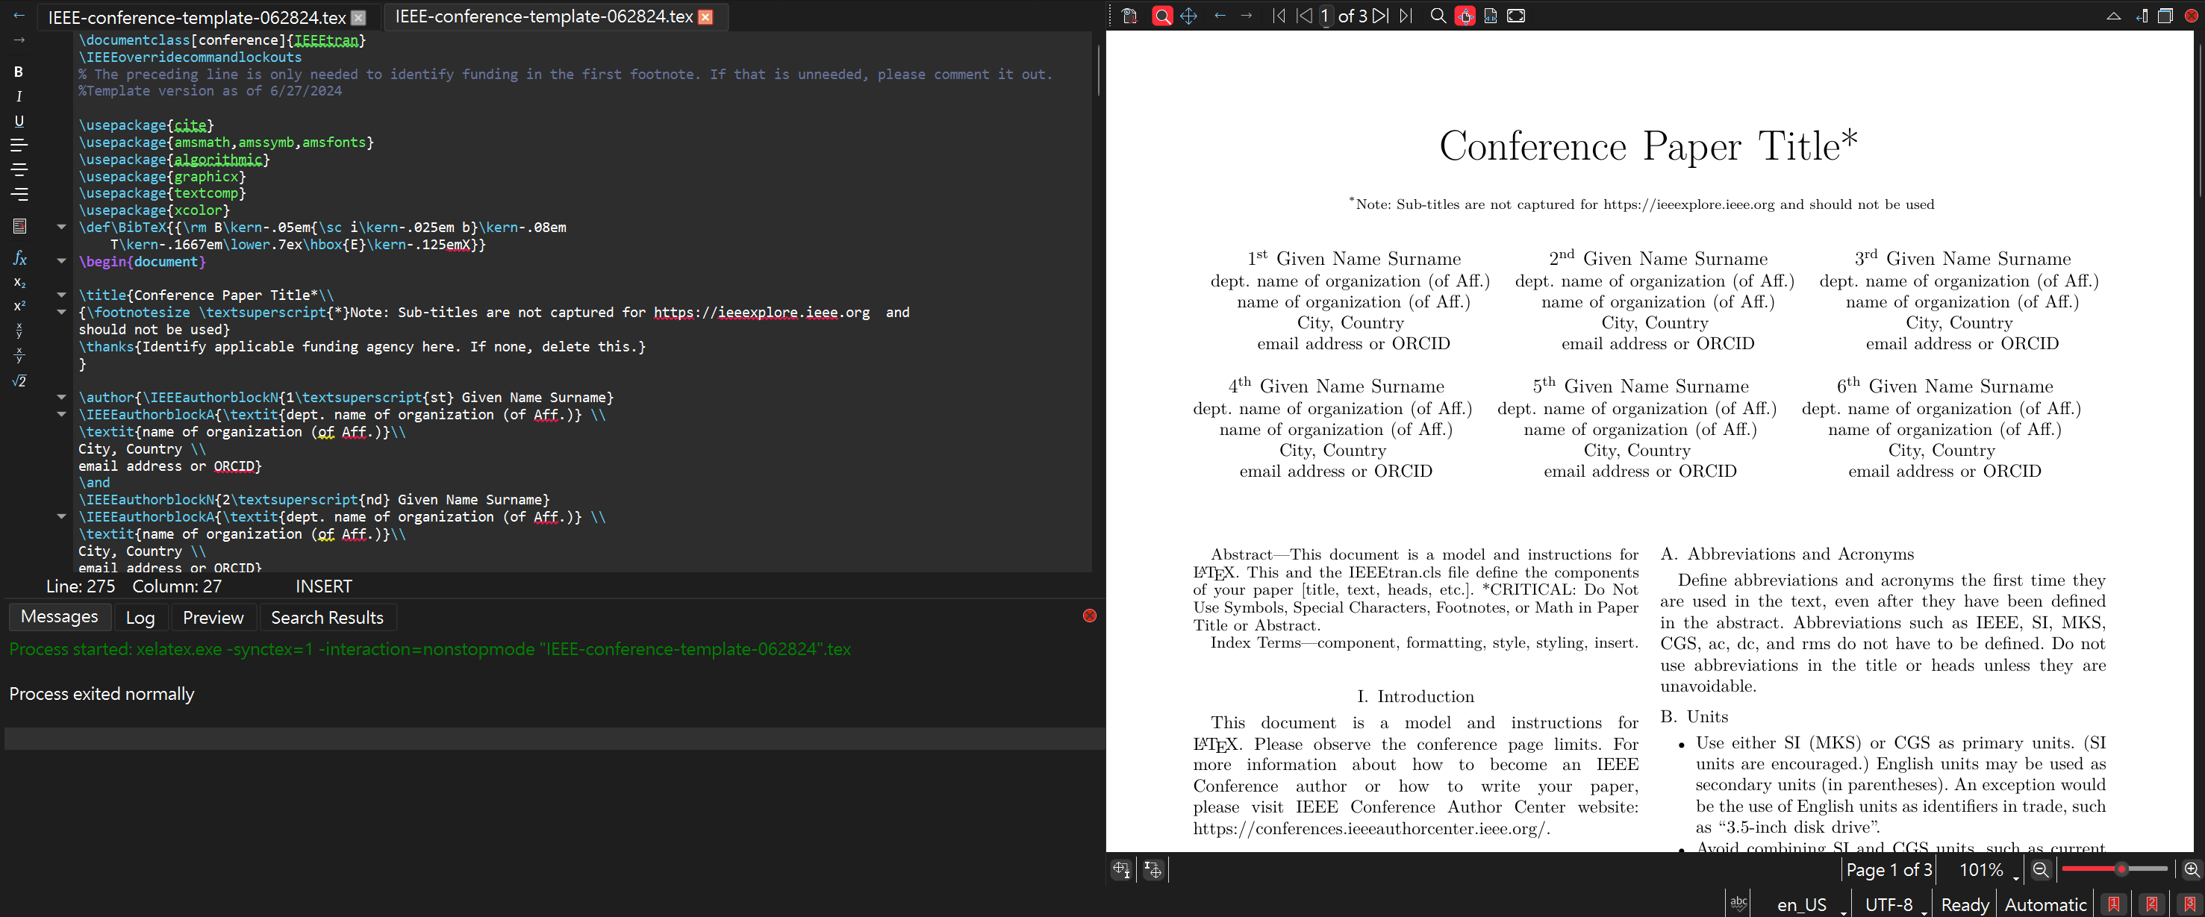Toggle inline spell checking abc icon

point(1738,904)
